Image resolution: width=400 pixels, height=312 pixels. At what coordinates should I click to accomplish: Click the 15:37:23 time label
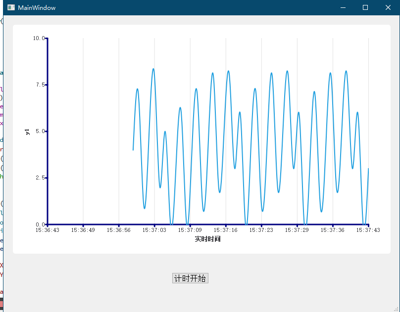(x=261, y=230)
